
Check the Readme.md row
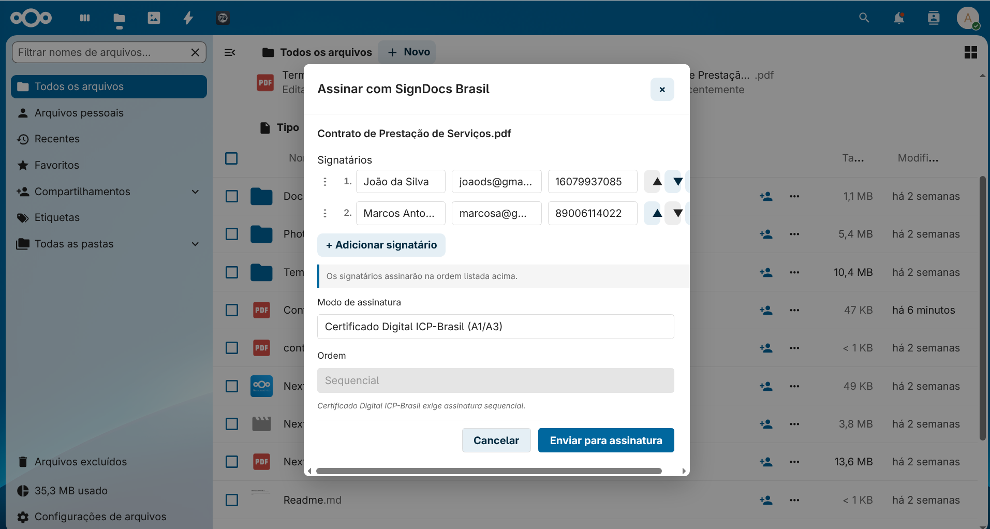coord(232,500)
